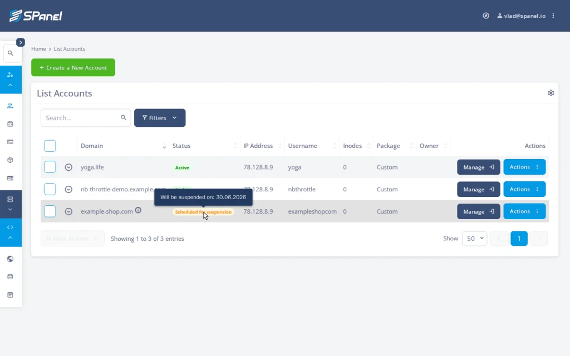This screenshot has height=356, width=570.
Task: Tick the nb-throttle-demo row checkbox
Action: [x=50, y=189]
